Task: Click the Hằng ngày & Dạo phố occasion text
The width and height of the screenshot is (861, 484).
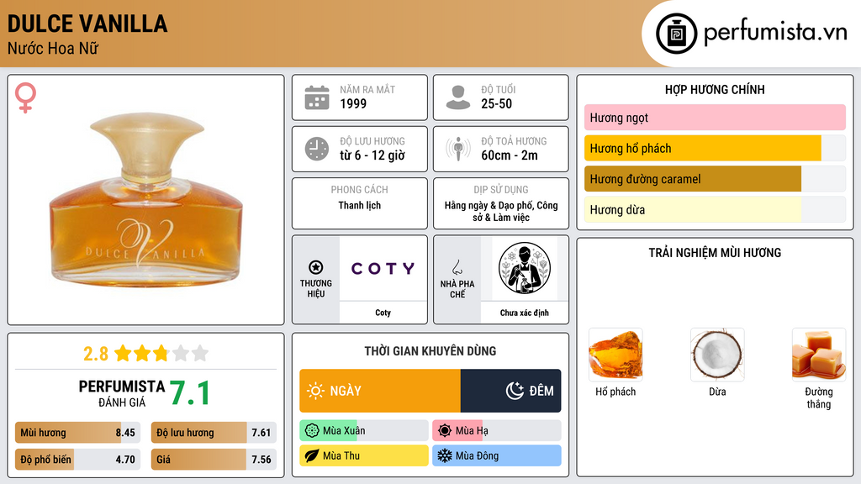Action: click(501, 211)
